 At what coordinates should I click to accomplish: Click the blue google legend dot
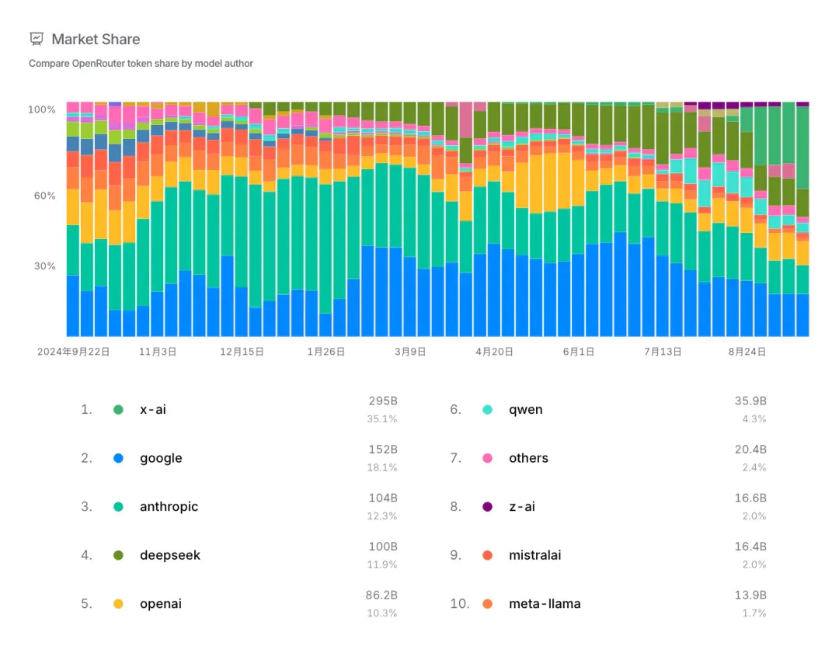coord(119,458)
